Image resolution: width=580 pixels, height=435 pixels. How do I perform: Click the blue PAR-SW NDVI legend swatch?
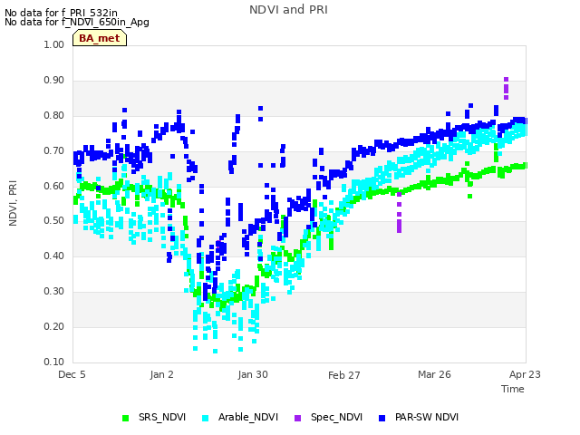point(382,418)
